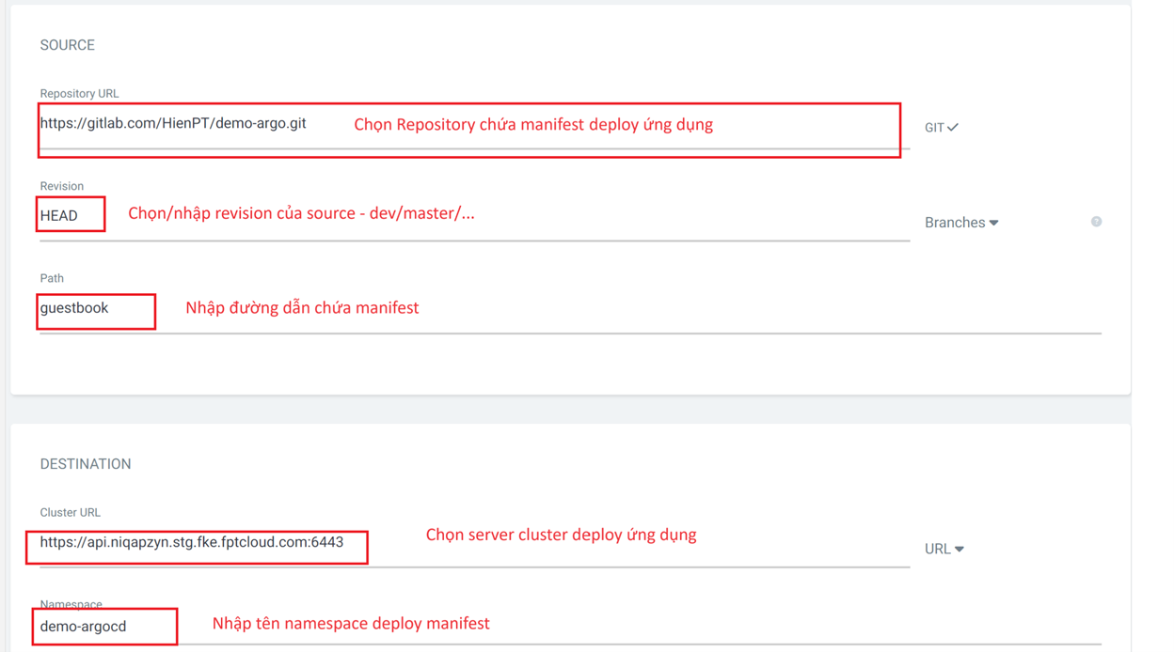Click the Cluster URL field with fptcloud address

tap(192, 543)
